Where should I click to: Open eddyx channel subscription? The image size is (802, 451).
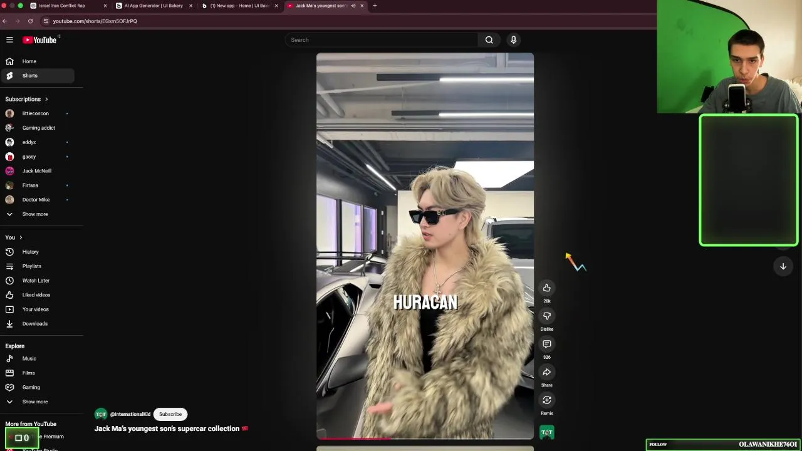point(38,142)
